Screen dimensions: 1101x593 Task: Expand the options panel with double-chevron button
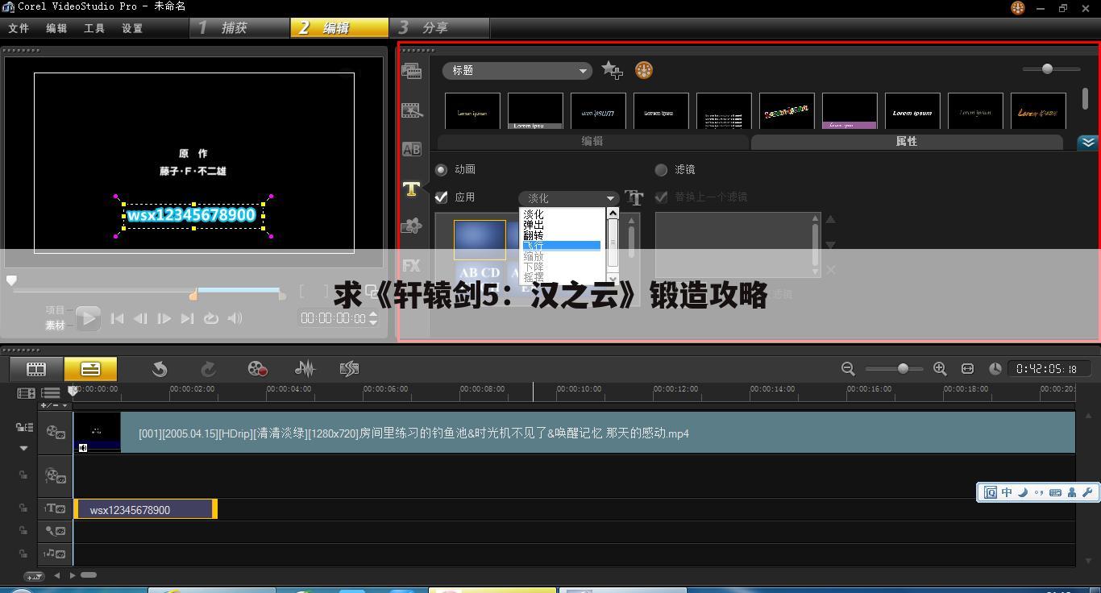pyautogui.click(x=1088, y=143)
